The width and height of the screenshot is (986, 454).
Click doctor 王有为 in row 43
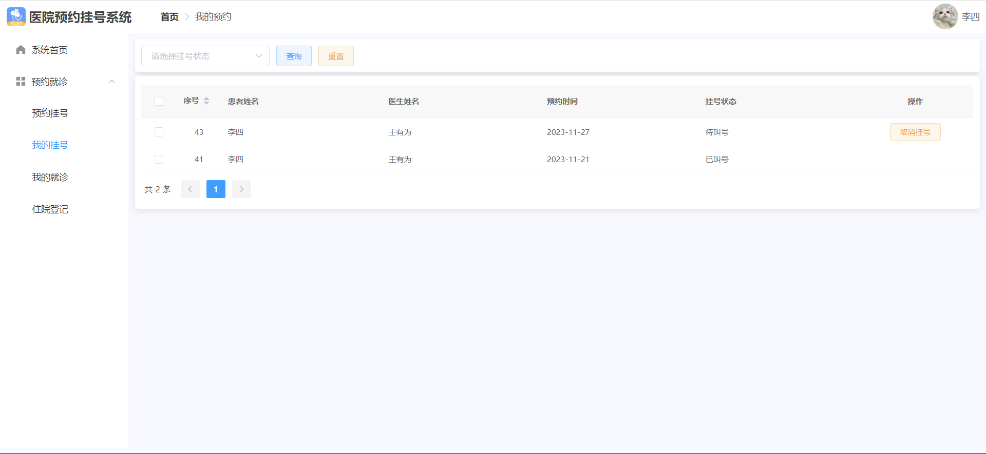(x=400, y=132)
